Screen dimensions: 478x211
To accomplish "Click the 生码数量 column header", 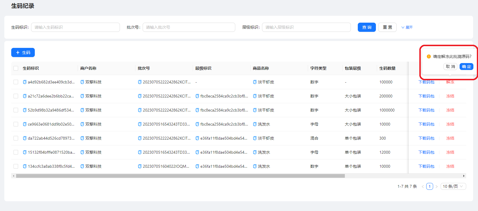I will pos(387,68).
